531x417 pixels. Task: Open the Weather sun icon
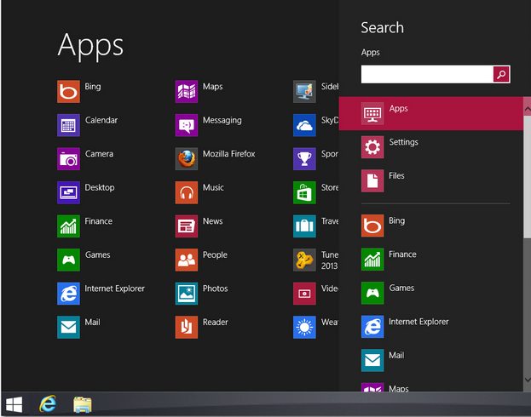point(304,327)
